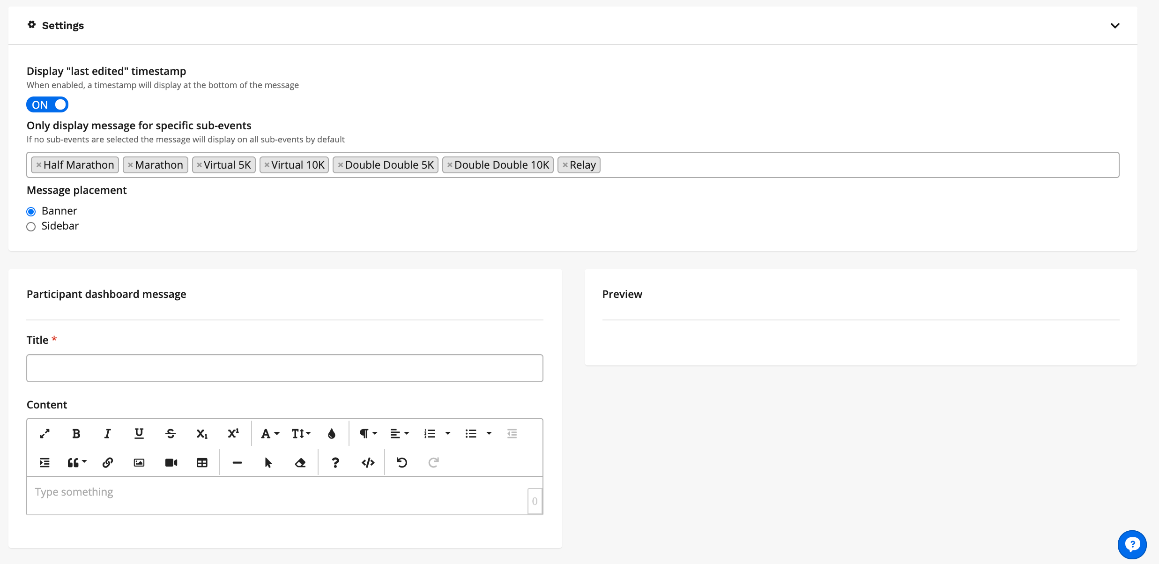Remove the Virtual 5K sub-event tag

click(x=200, y=165)
